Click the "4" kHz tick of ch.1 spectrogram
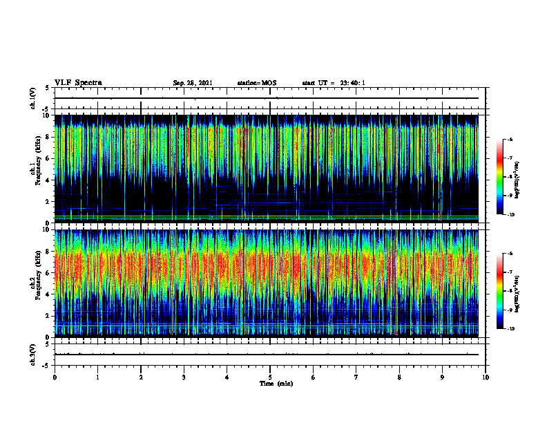The height and width of the screenshot is (423, 547). pos(48,180)
